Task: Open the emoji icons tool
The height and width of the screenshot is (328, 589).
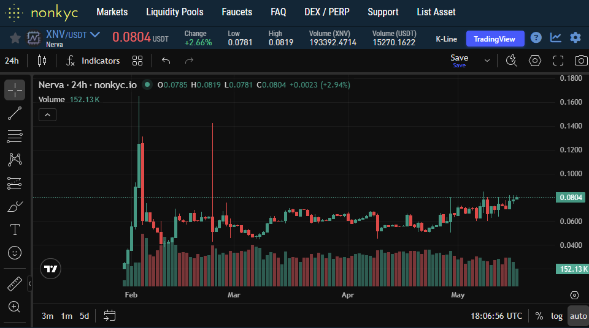Action: pos(15,253)
